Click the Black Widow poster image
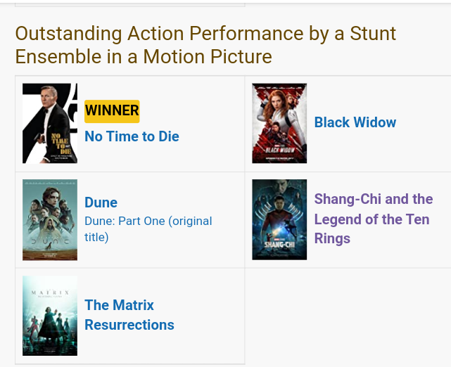 279,123
